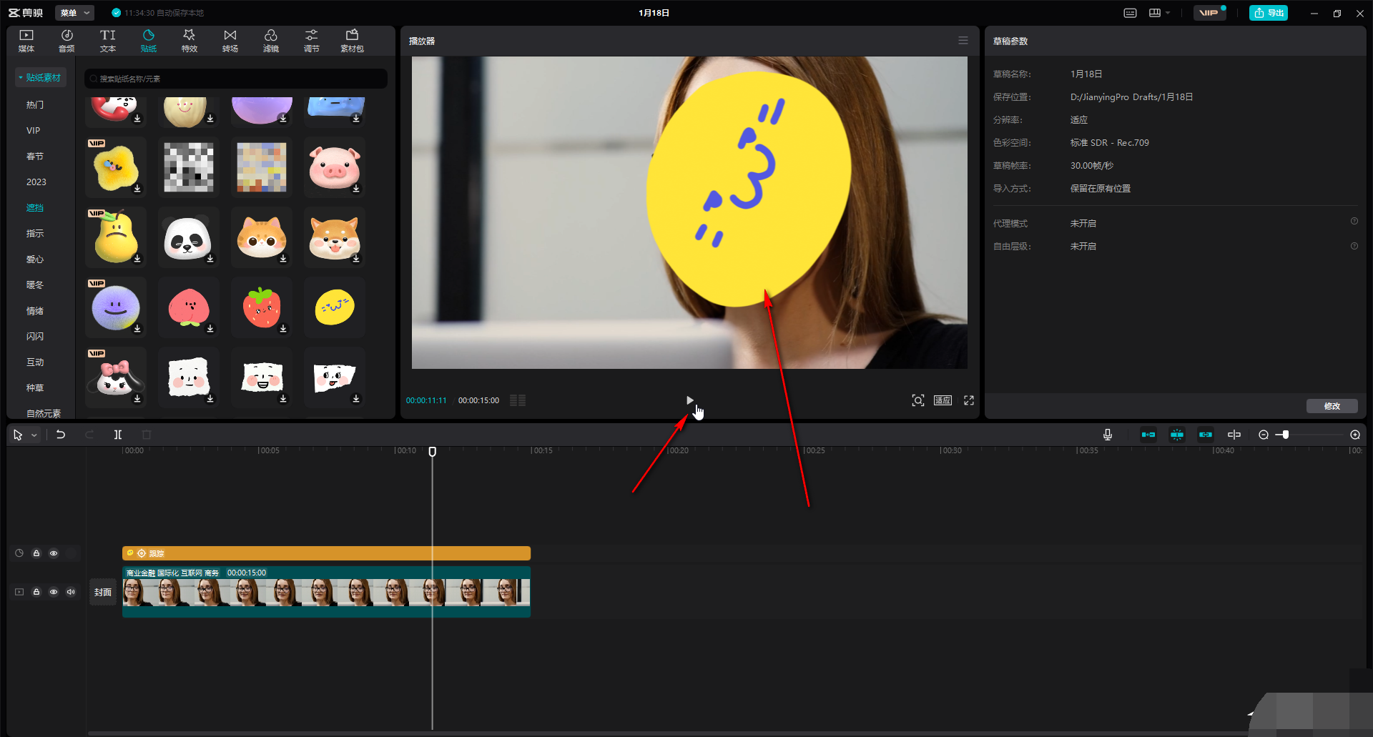Open the 滤镜 (filters) panel
The width and height of the screenshot is (1373, 737).
[270, 41]
